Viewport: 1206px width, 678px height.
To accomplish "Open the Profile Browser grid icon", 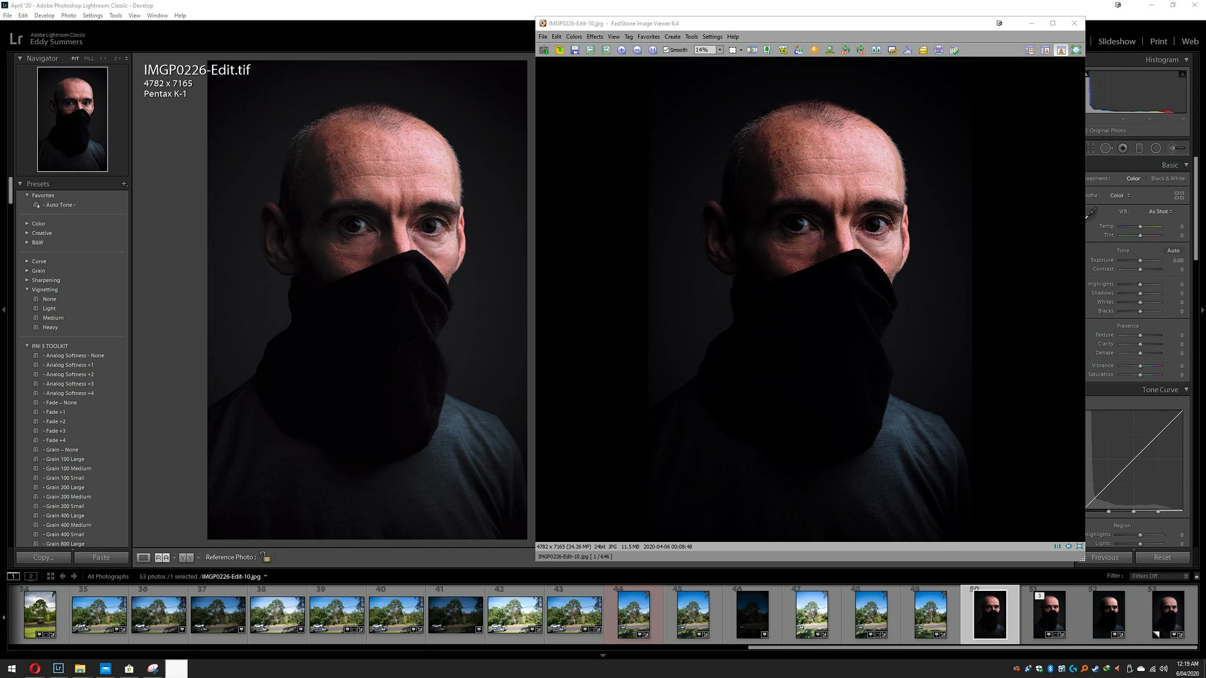I will click(x=1179, y=195).
